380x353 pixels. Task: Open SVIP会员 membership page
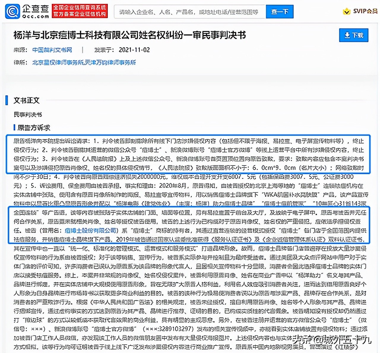(x=359, y=12)
